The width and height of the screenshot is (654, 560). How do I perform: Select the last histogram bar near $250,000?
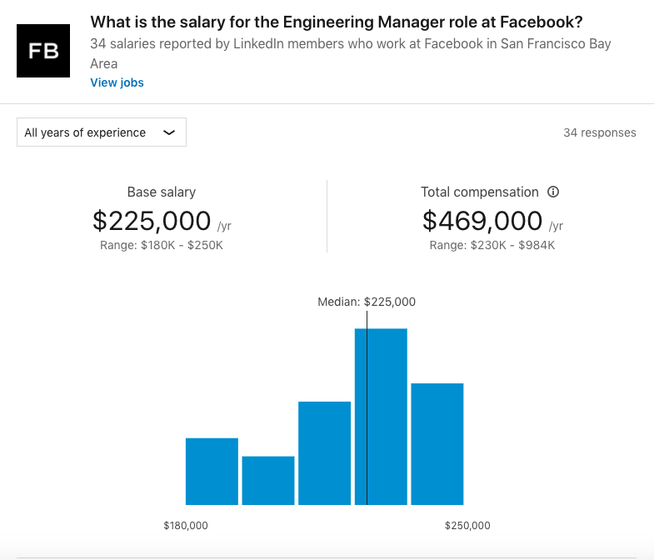(437, 444)
